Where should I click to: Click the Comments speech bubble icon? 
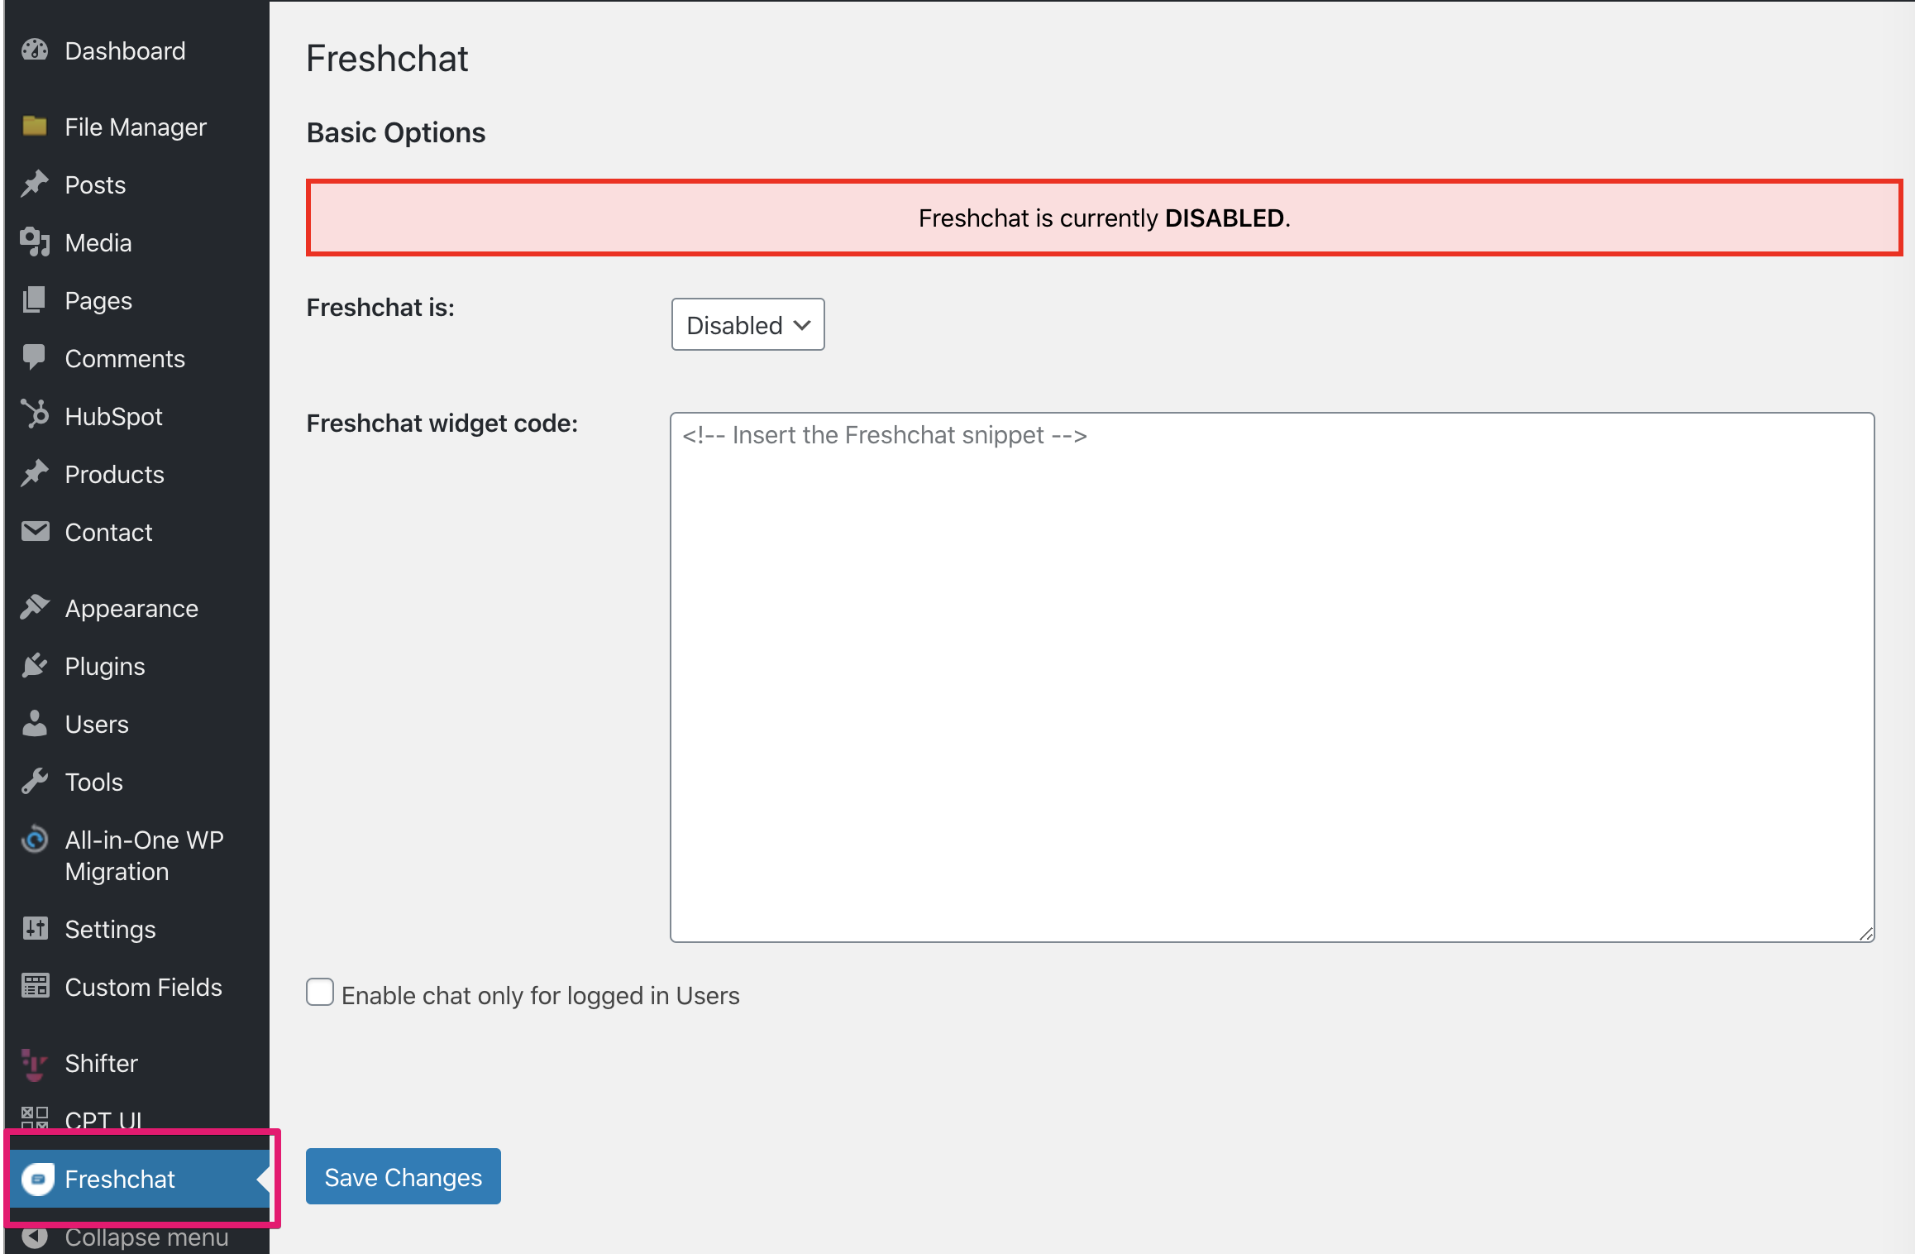coord(35,357)
